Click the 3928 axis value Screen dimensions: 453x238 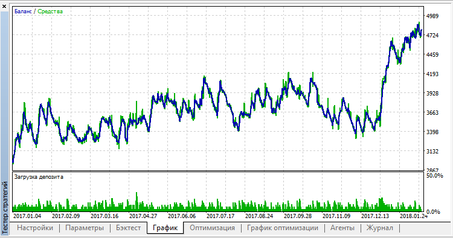coord(432,93)
